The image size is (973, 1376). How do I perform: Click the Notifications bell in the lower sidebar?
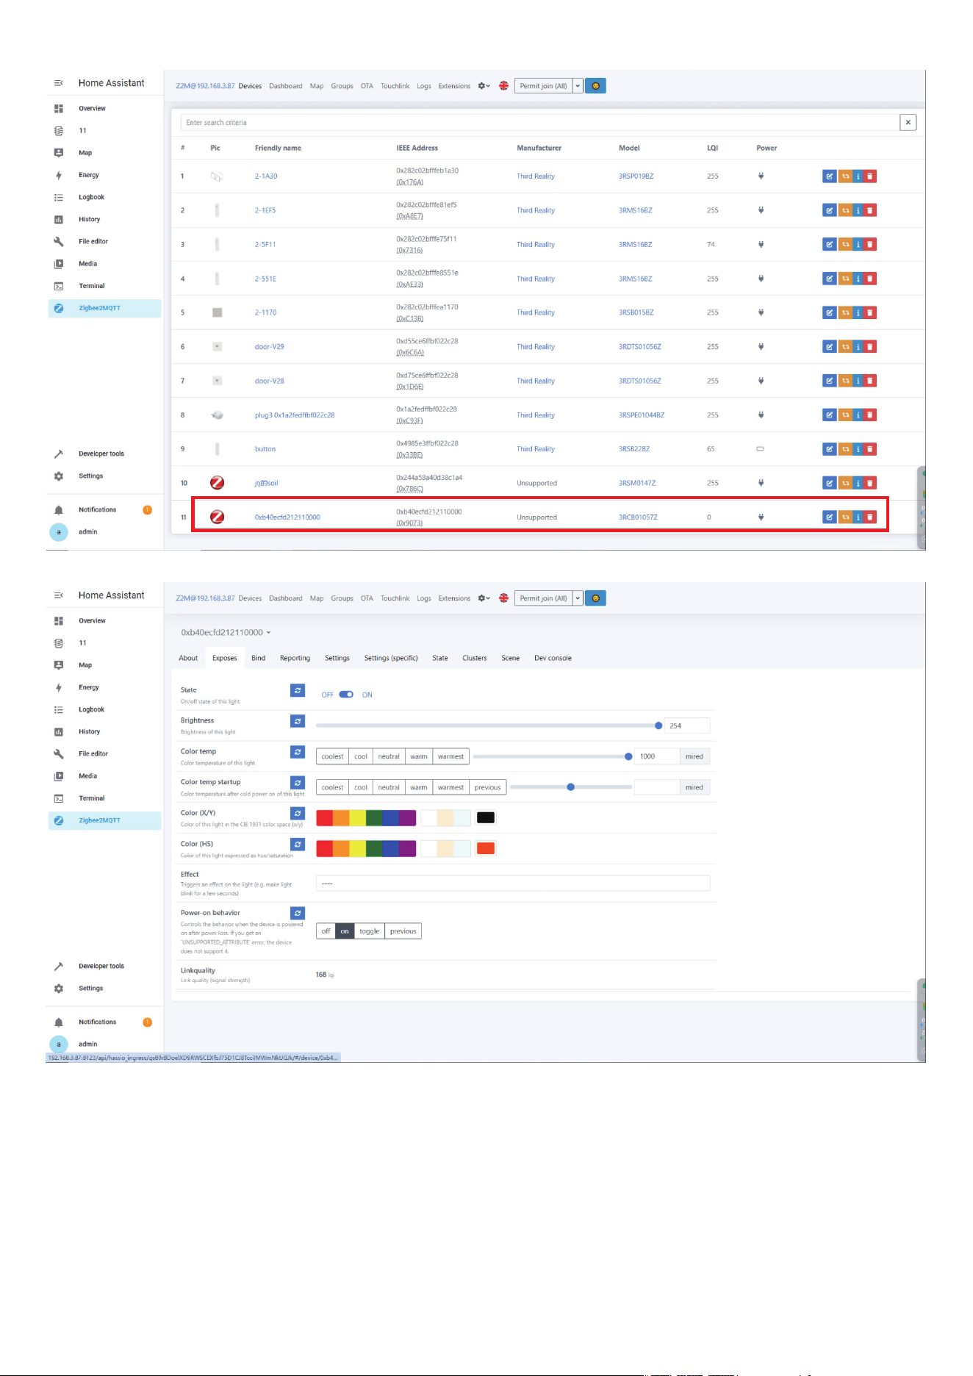[59, 1022]
